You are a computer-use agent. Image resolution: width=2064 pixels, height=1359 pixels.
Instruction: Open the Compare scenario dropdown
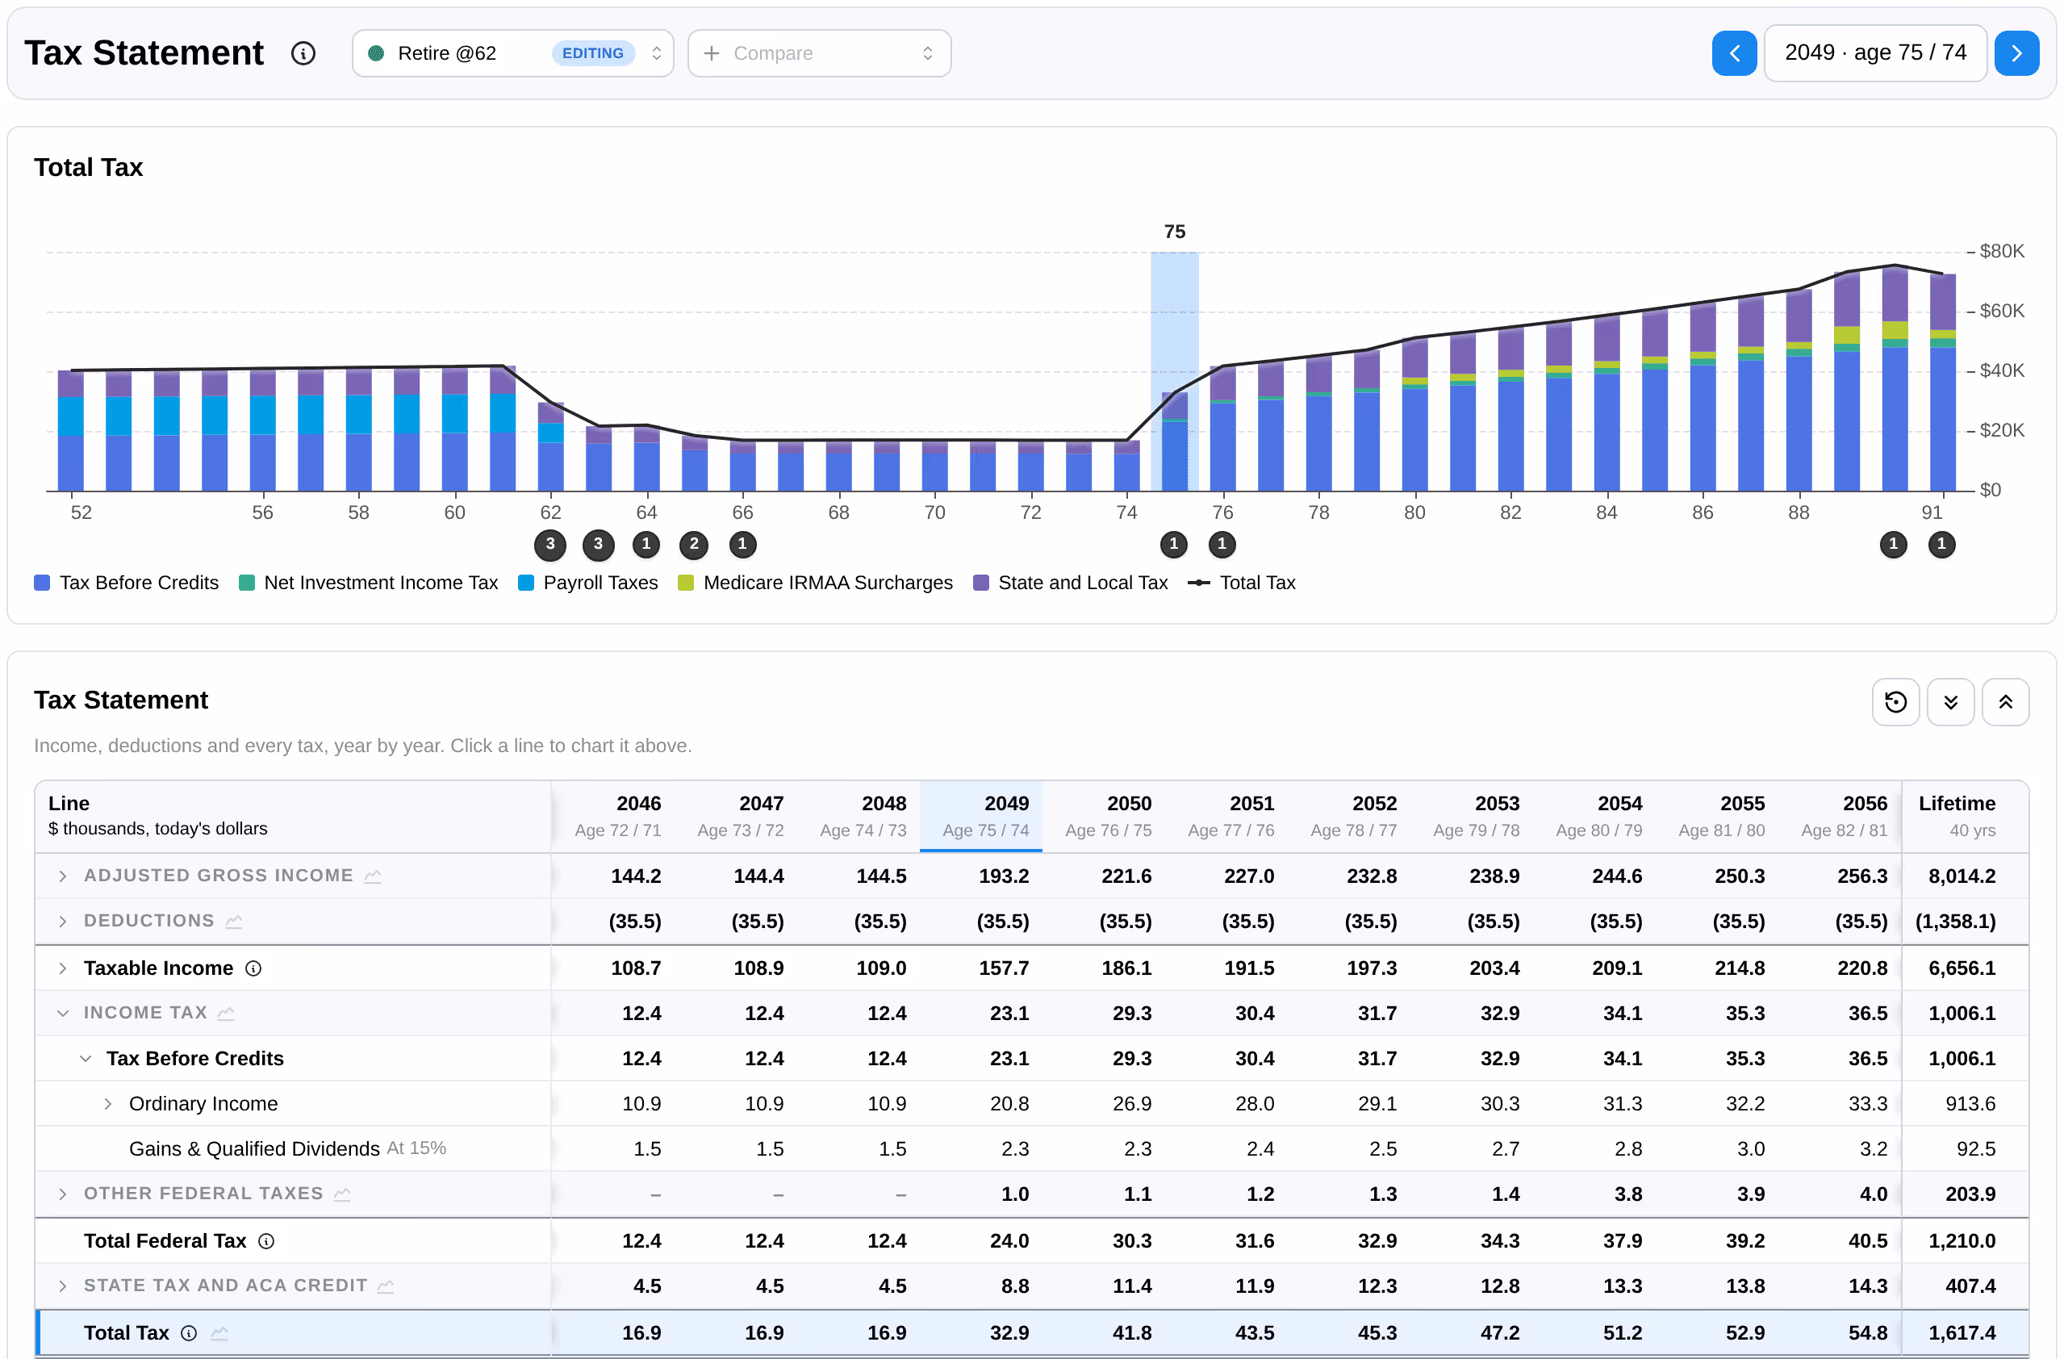[x=819, y=54]
